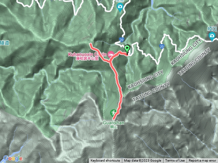Click the 關山 Chinese summit label
This screenshot has height=163, width=218.
click(113, 127)
